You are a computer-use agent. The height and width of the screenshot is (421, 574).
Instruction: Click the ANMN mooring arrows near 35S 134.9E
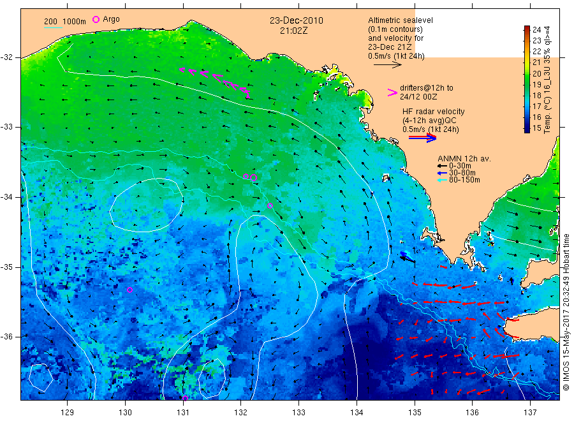coord(407,256)
